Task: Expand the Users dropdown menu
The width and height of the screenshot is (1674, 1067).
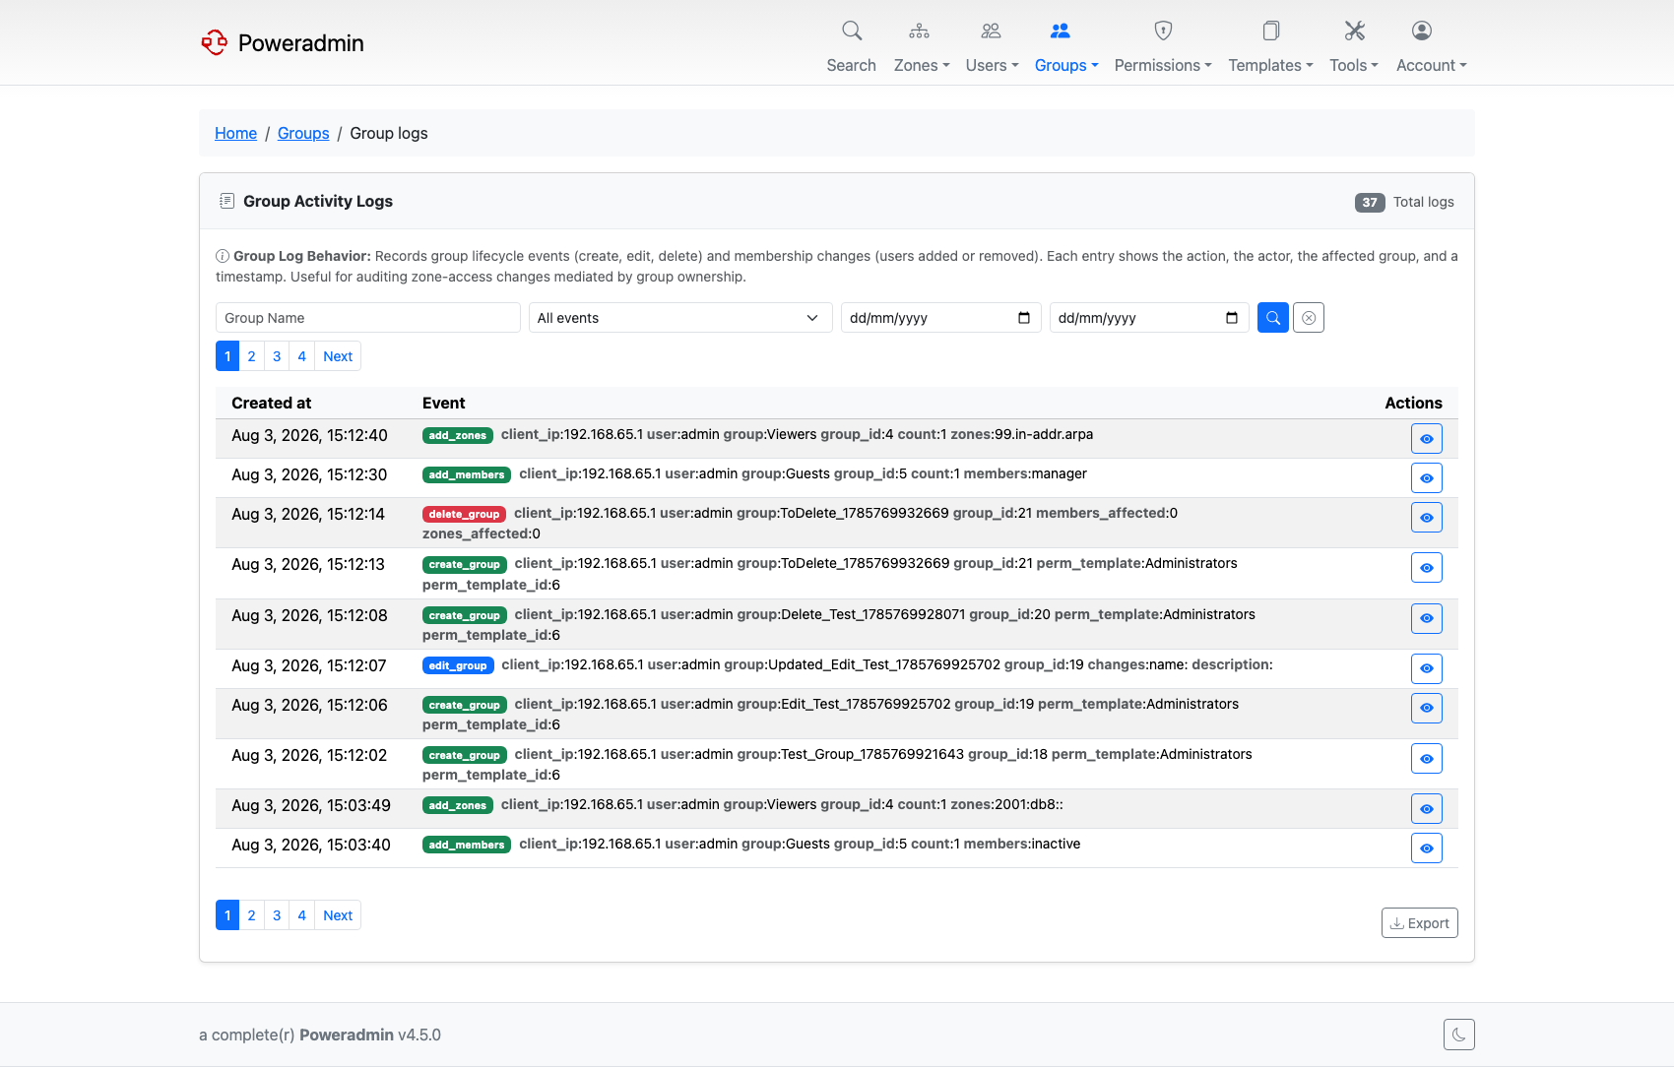Action: (x=992, y=65)
